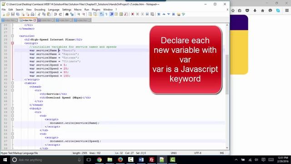
Task: Open Microsoft Word from the taskbar
Action: pos(141,160)
